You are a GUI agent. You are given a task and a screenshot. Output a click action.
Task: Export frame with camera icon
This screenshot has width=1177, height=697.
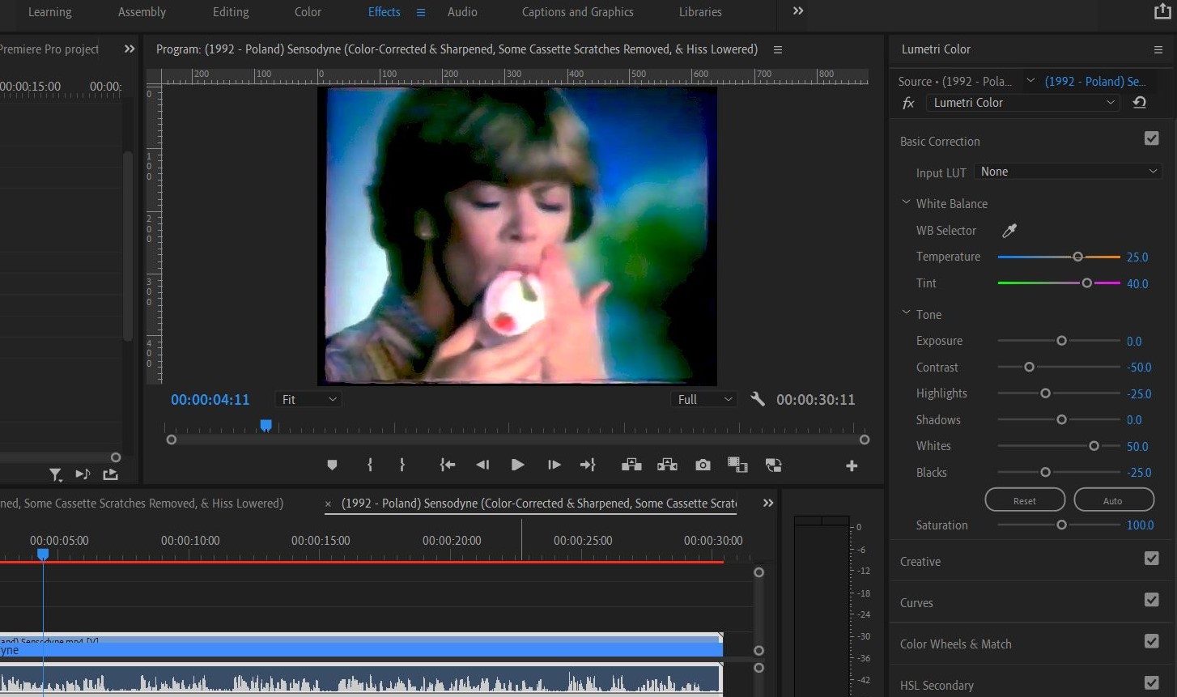click(x=703, y=465)
